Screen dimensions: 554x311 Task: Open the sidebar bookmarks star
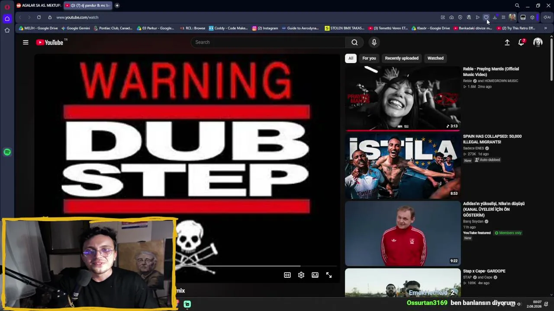7,30
